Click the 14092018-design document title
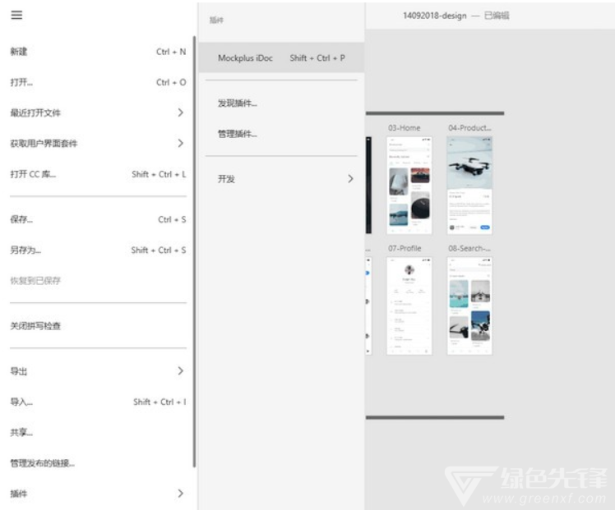Viewport: 615px width, 510px height. [435, 16]
